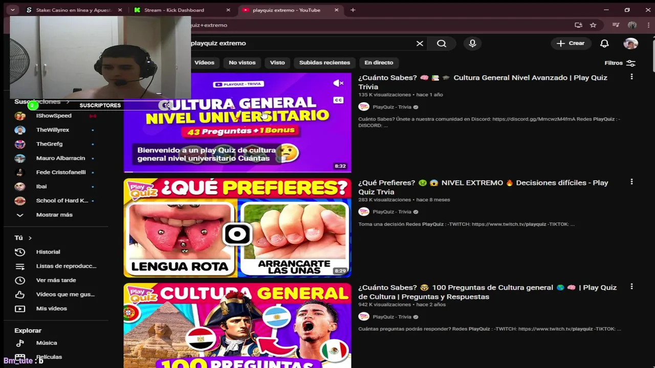Image resolution: width=655 pixels, height=368 pixels.
Task: Open more options for Cultura General Nivel Avanzado video
Action: point(631,77)
